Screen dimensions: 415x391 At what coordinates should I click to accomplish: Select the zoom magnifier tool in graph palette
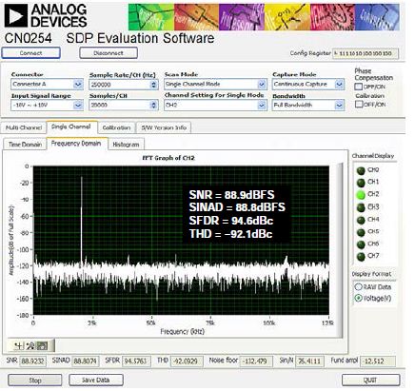click(30, 345)
